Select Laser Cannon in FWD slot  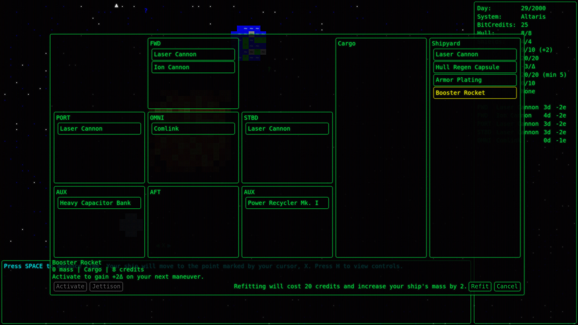(193, 54)
